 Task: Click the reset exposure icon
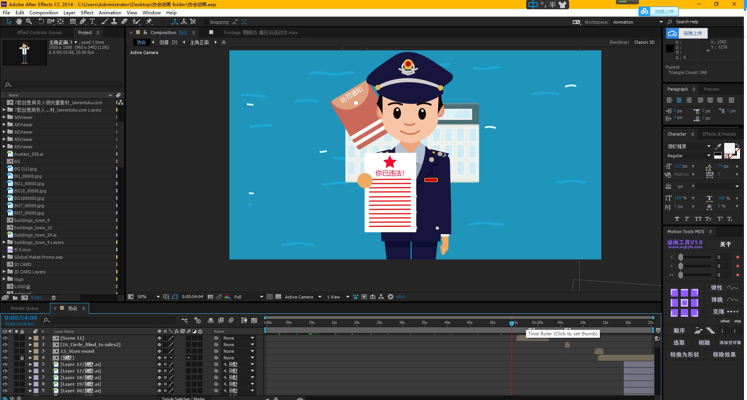[391, 297]
